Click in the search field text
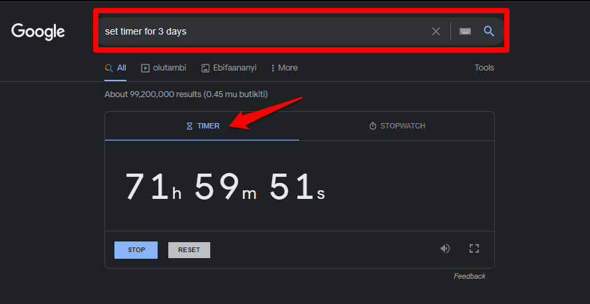Viewport: 590px width, 304px height. pos(146,32)
